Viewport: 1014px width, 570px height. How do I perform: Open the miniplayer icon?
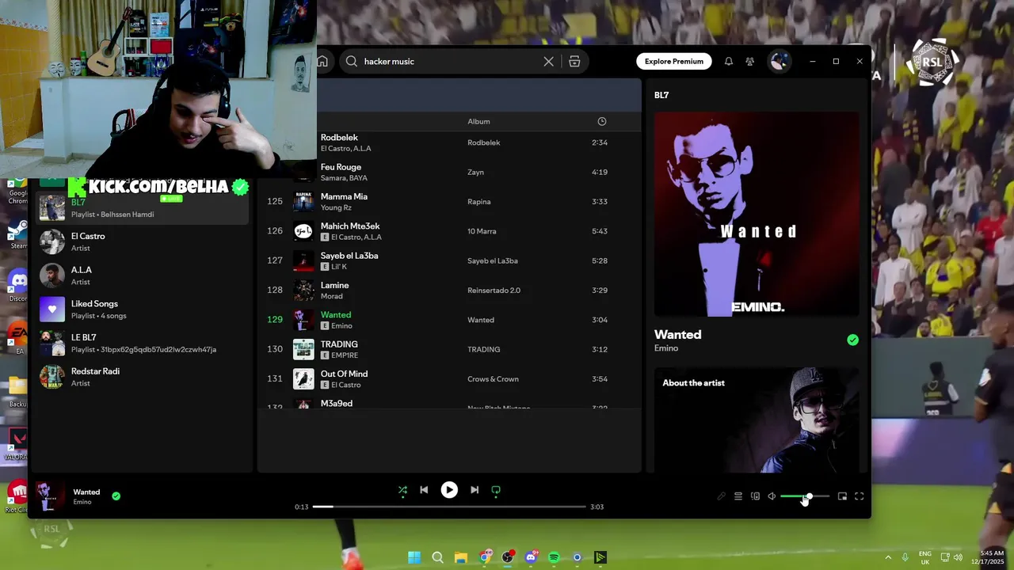(842, 496)
